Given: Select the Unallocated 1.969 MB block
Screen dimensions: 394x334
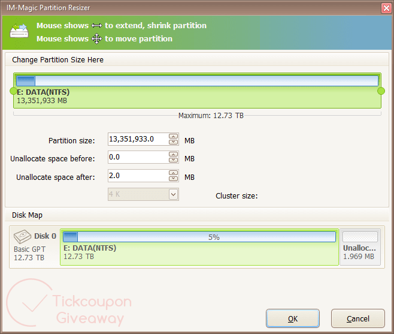Looking at the screenshot, I should [360, 247].
